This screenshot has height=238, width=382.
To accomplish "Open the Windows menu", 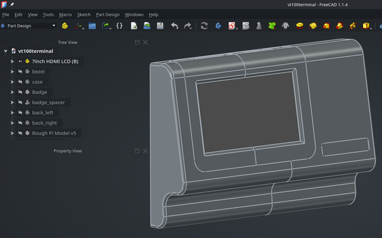I will (134, 14).
